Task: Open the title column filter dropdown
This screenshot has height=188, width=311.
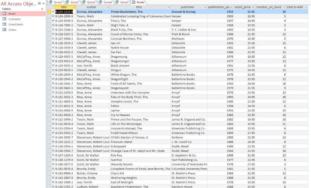Action: point(169,7)
